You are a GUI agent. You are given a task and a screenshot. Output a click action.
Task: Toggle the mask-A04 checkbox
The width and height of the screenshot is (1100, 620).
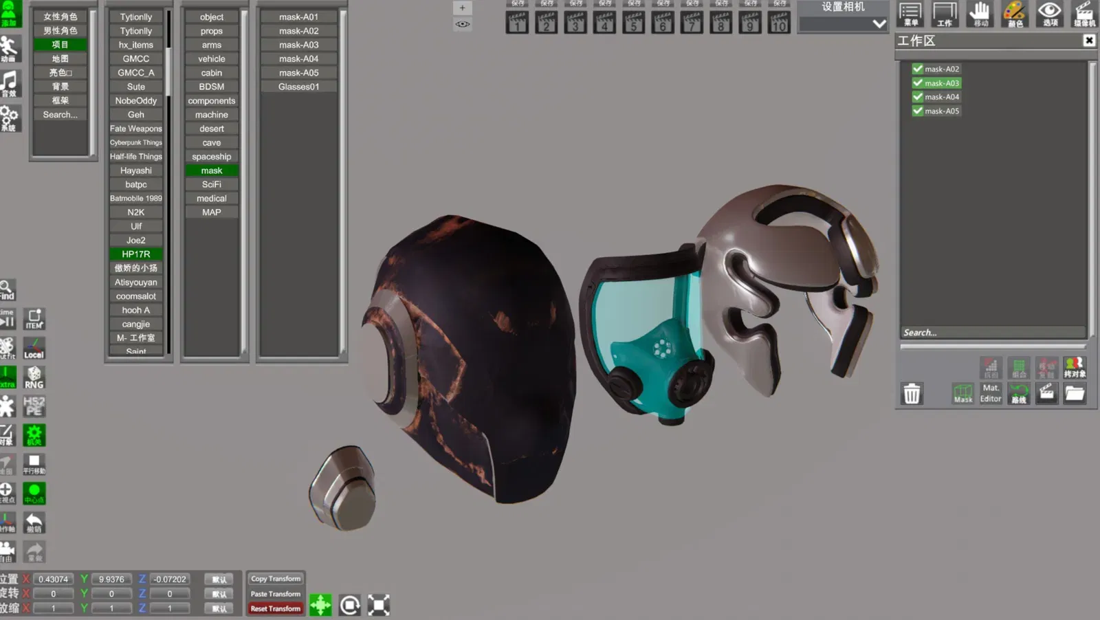(917, 97)
